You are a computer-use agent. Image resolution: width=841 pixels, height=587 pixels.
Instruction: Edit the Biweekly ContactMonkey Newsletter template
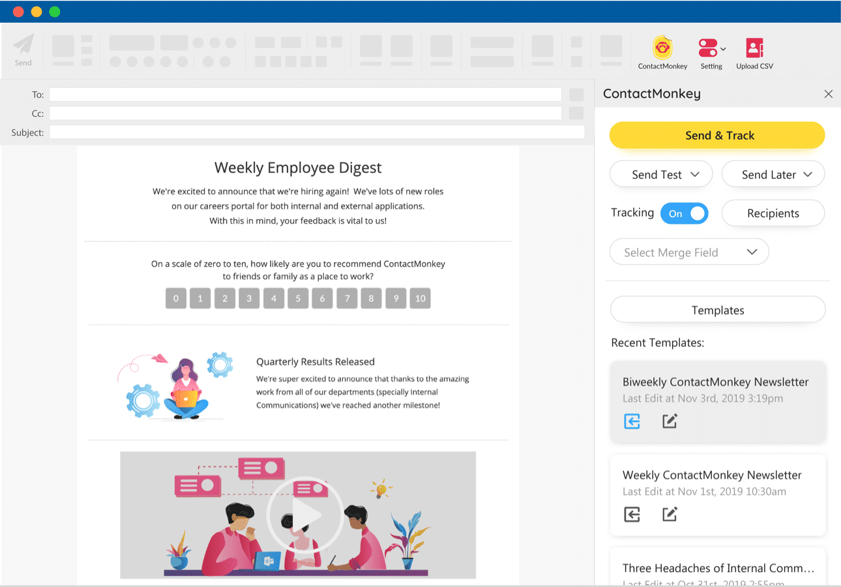point(669,421)
